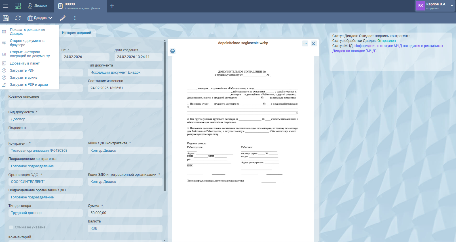Switch to the 'История заданий' tab
The width and height of the screenshot is (456, 242).
pos(77,33)
